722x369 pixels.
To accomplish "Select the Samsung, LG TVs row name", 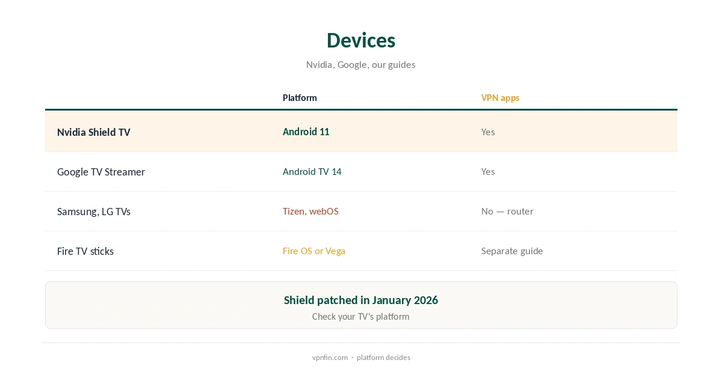I will click(94, 212).
